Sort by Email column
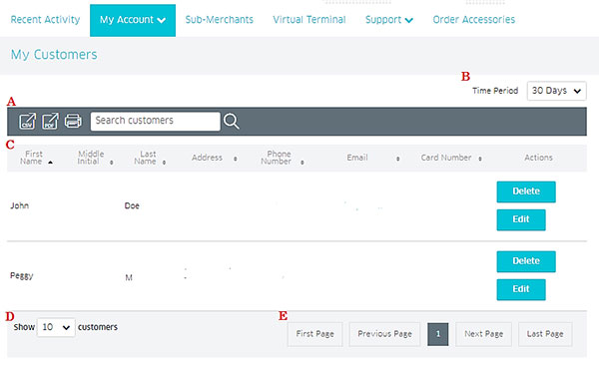This screenshot has height=366, width=599. [373, 158]
